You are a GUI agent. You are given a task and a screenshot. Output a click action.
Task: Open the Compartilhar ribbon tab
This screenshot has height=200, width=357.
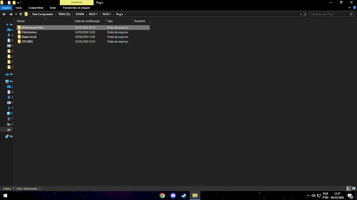pyautogui.click(x=36, y=8)
